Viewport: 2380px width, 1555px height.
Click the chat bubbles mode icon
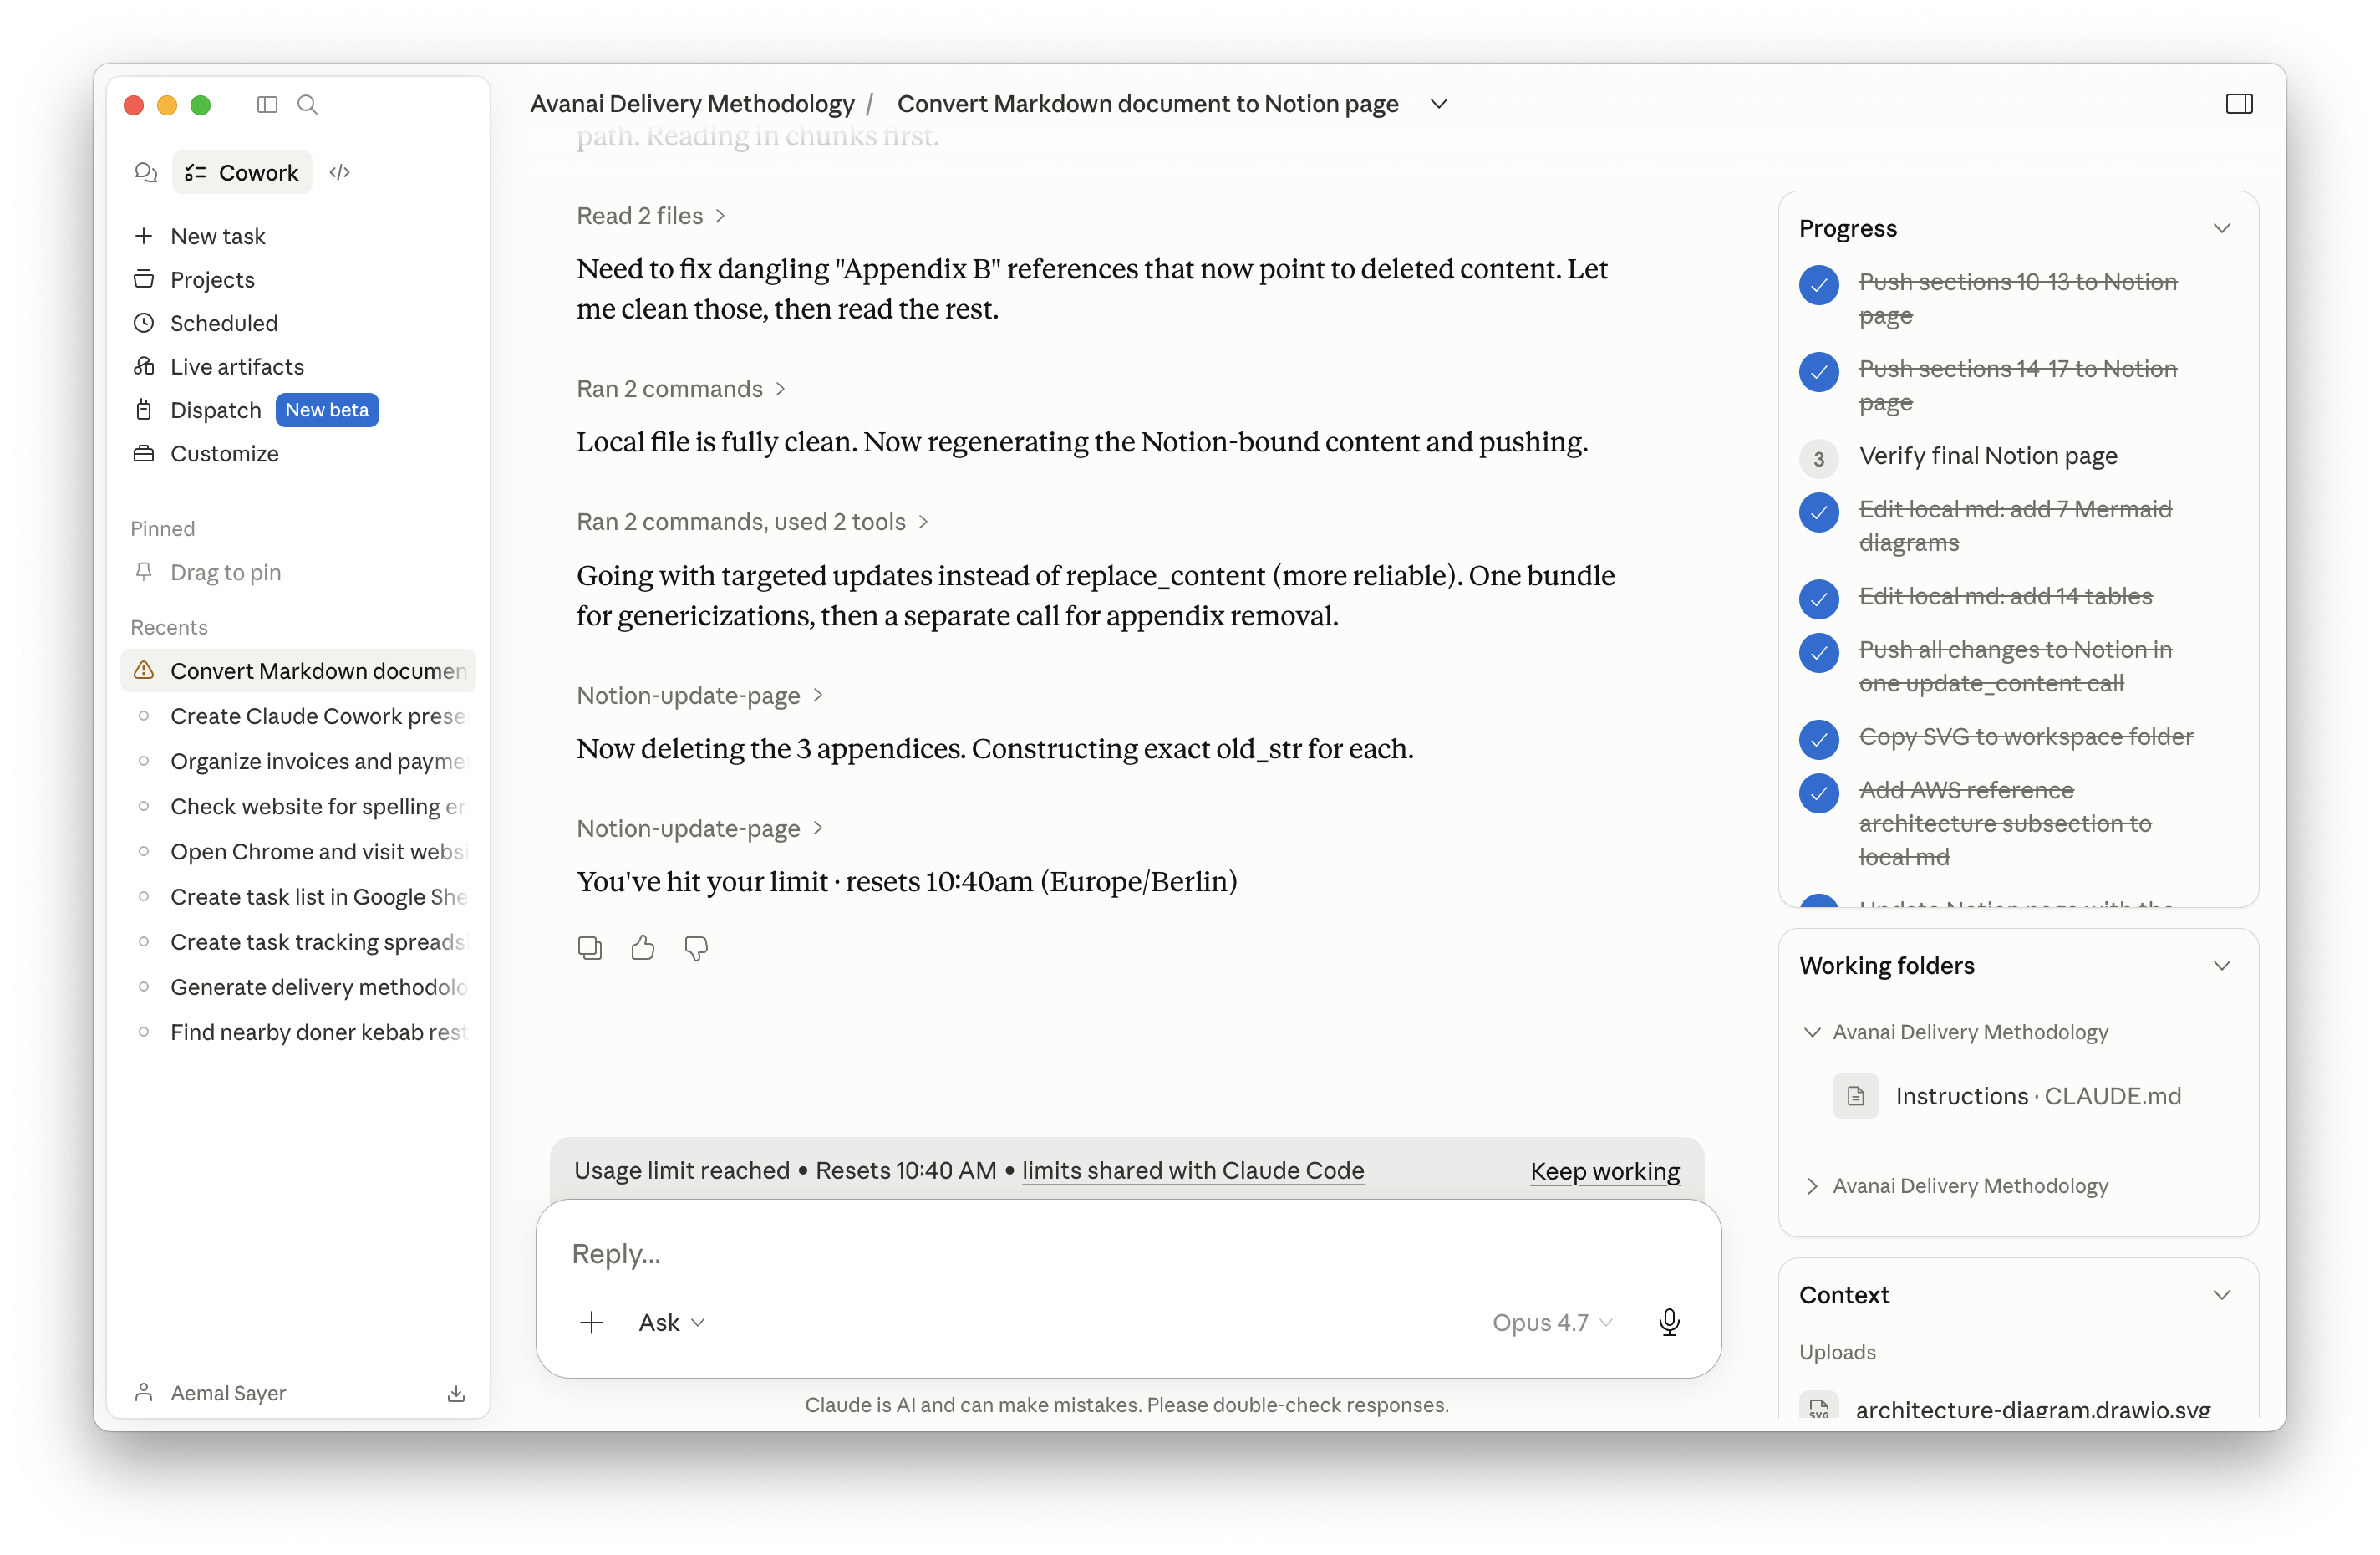pos(146,172)
